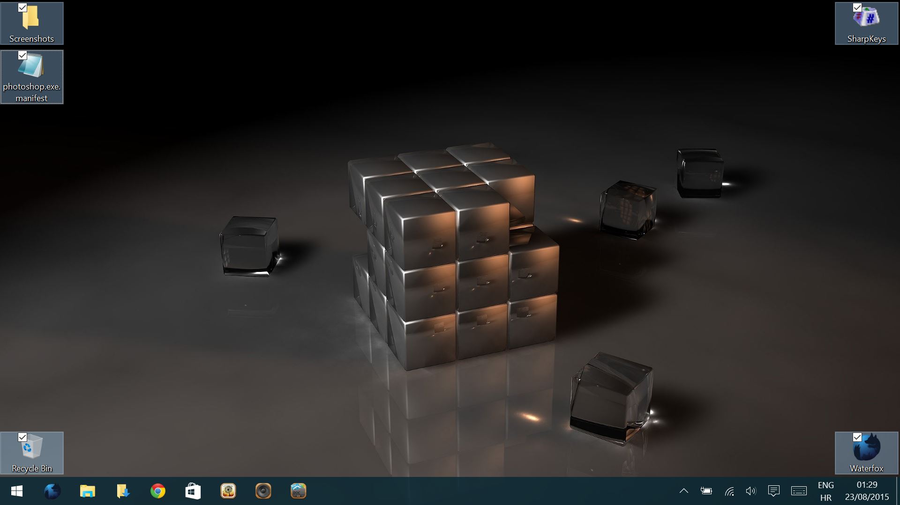Open the speaker audio app taskbar icon
The height and width of the screenshot is (505, 900).
click(263, 491)
